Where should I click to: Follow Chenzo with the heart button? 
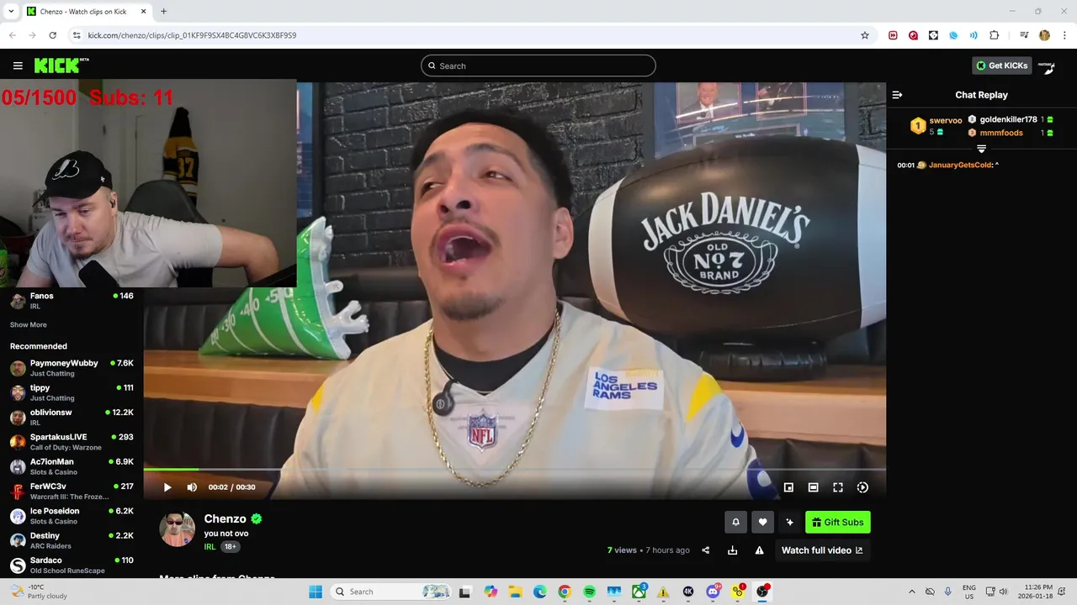(762, 522)
